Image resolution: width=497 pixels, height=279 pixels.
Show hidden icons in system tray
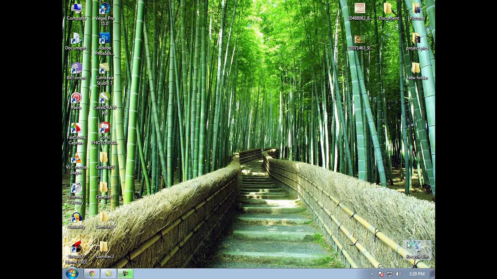pyautogui.click(x=372, y=274)
